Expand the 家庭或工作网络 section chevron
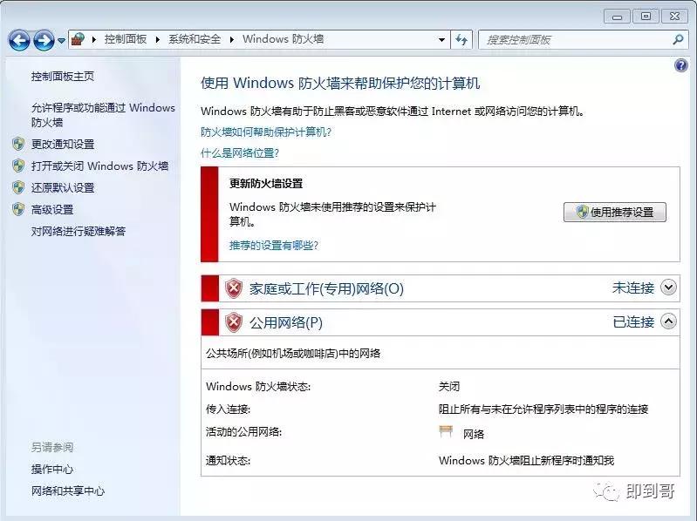Image resolution: width=697 pixels, height=521 pixels. [x=668, y=288]
